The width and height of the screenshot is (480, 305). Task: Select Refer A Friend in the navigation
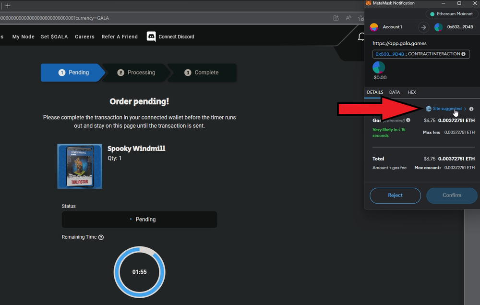(x=120, y=37)
